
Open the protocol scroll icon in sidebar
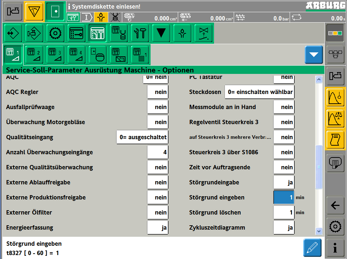tap(335, 140)
